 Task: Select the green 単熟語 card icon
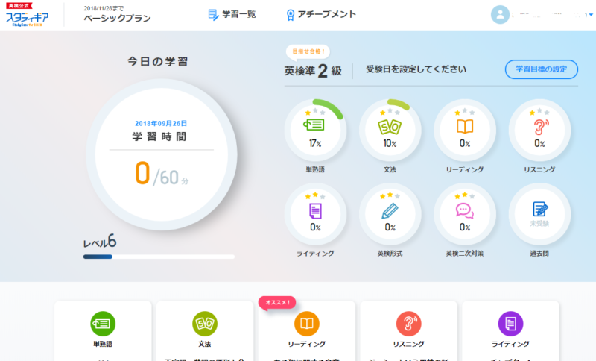(103, 324)
